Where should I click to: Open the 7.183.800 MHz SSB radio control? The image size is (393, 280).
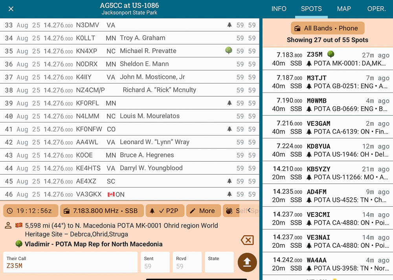(x=101, y=211)
